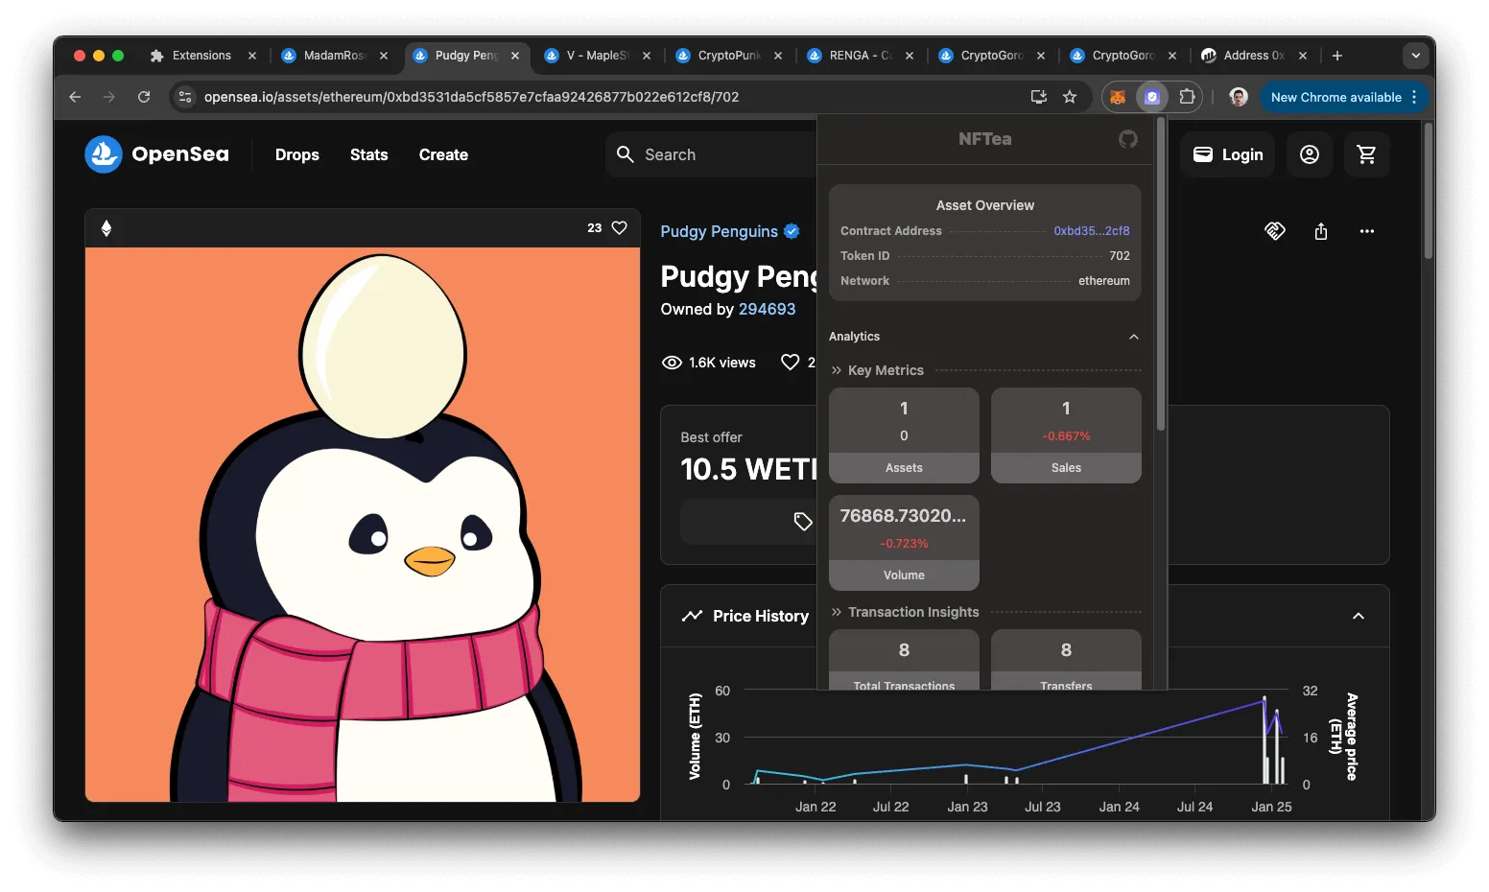Toggle the Key Metrics chevrons

(x=837, y=370)
